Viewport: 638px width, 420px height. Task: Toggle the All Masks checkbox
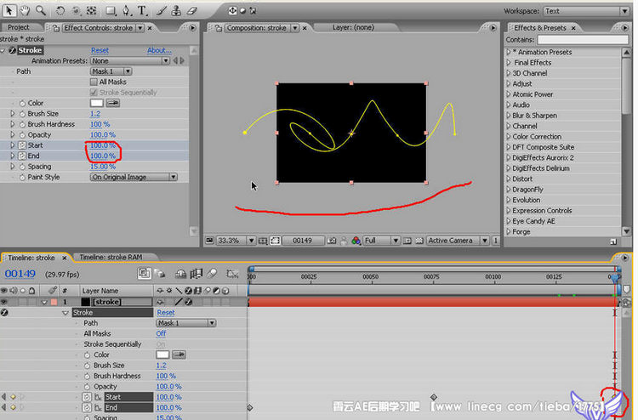[x=94, y=82]
